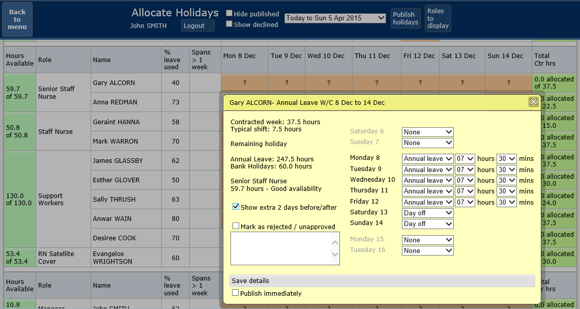Open Tuesday 9 minutes dropdown
580x309 pixels.
pos(506,170)
